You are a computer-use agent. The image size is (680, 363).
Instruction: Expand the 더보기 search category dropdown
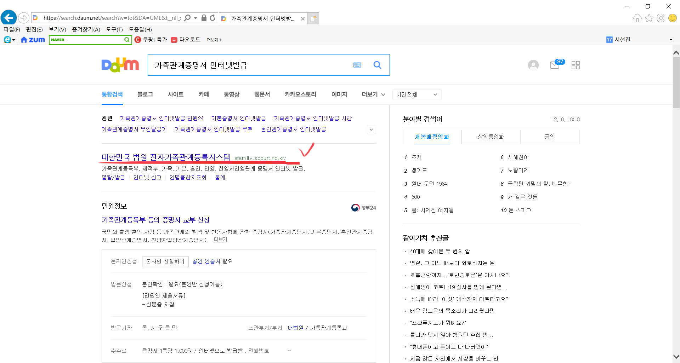tap(373, 94)
